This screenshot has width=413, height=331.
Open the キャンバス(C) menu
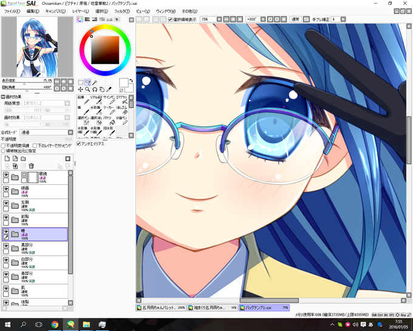click(x=55, y=11)
